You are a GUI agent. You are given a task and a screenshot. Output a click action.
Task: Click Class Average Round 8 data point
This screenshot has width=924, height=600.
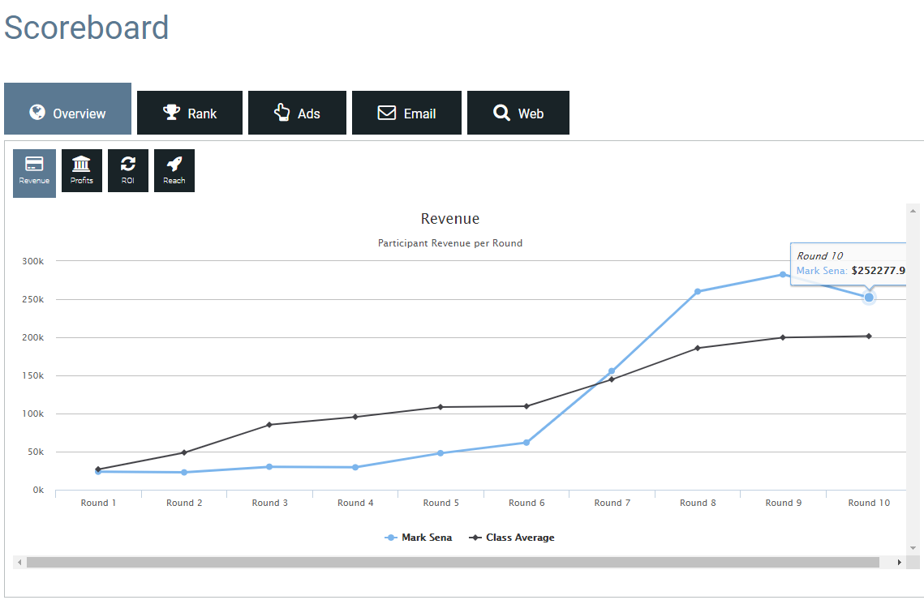click(698, 348)
